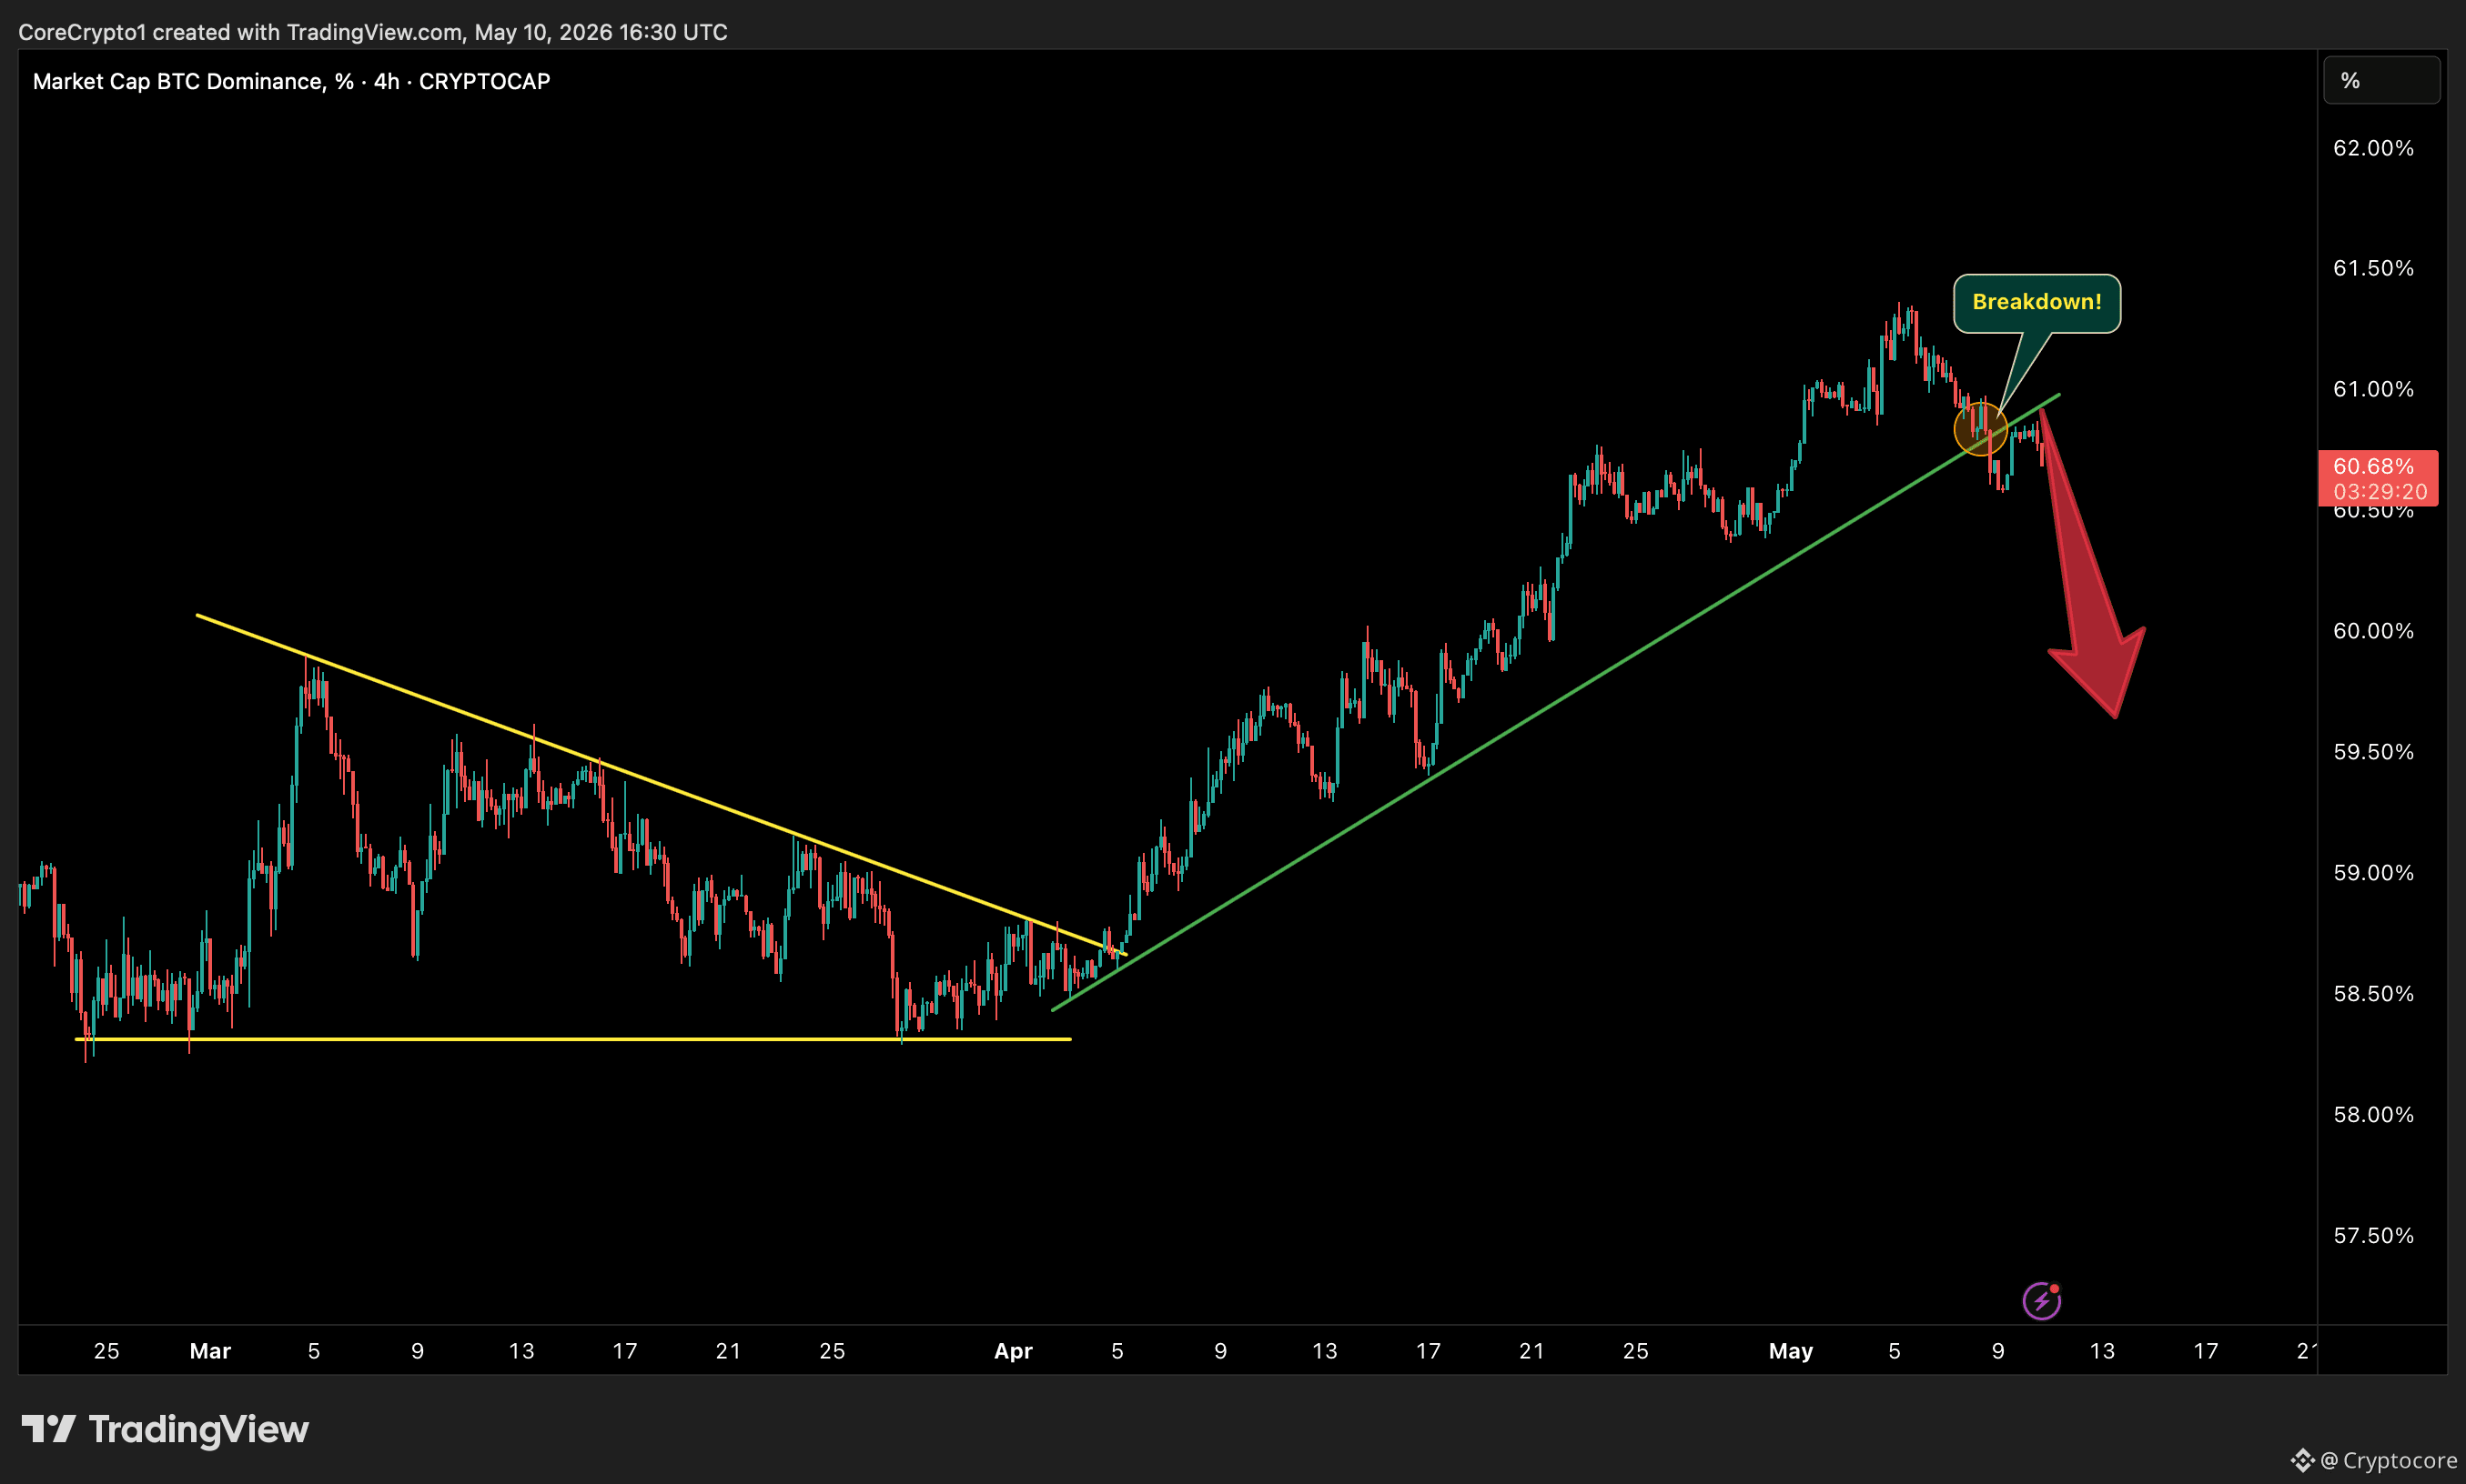Click 62.00% on the price axis
2466x1484 pixels.
[x=2373, y=148]
